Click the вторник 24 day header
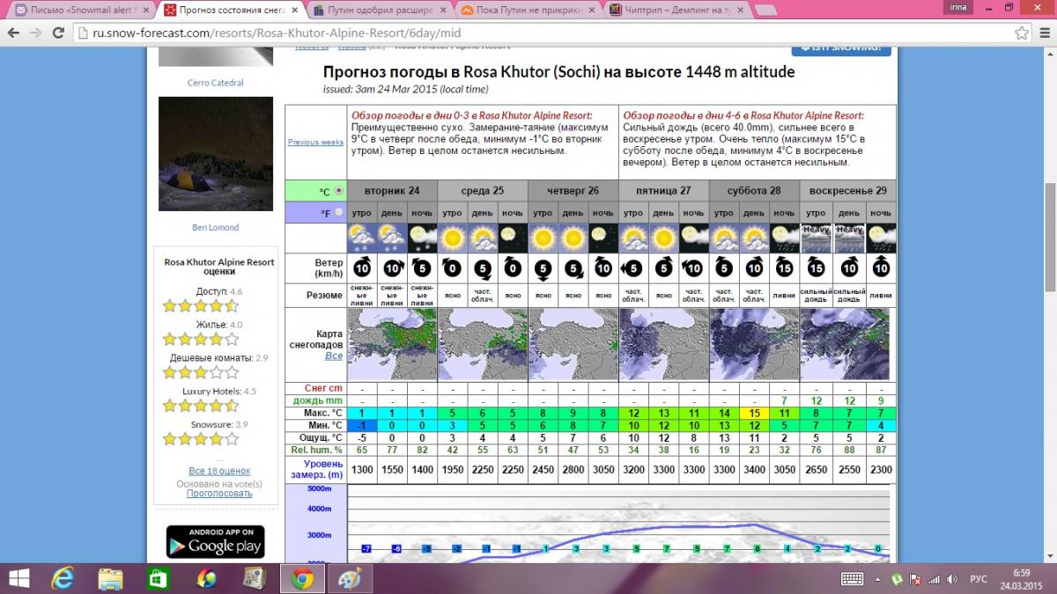This screenshot has width=1057, height=594. (392, 191)
